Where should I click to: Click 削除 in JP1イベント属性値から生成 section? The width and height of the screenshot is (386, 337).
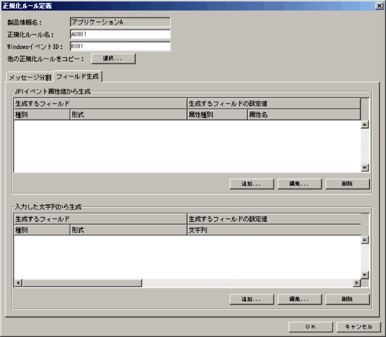pyautogui.click(x=348, y=184)
